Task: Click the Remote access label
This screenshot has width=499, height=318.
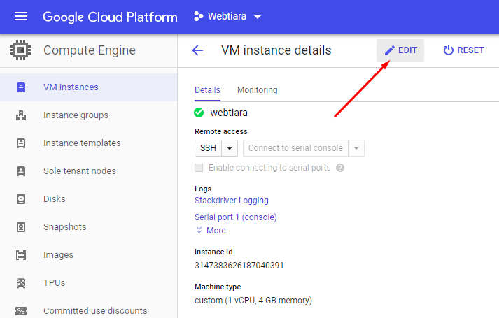Action: [x=221, y=131]
